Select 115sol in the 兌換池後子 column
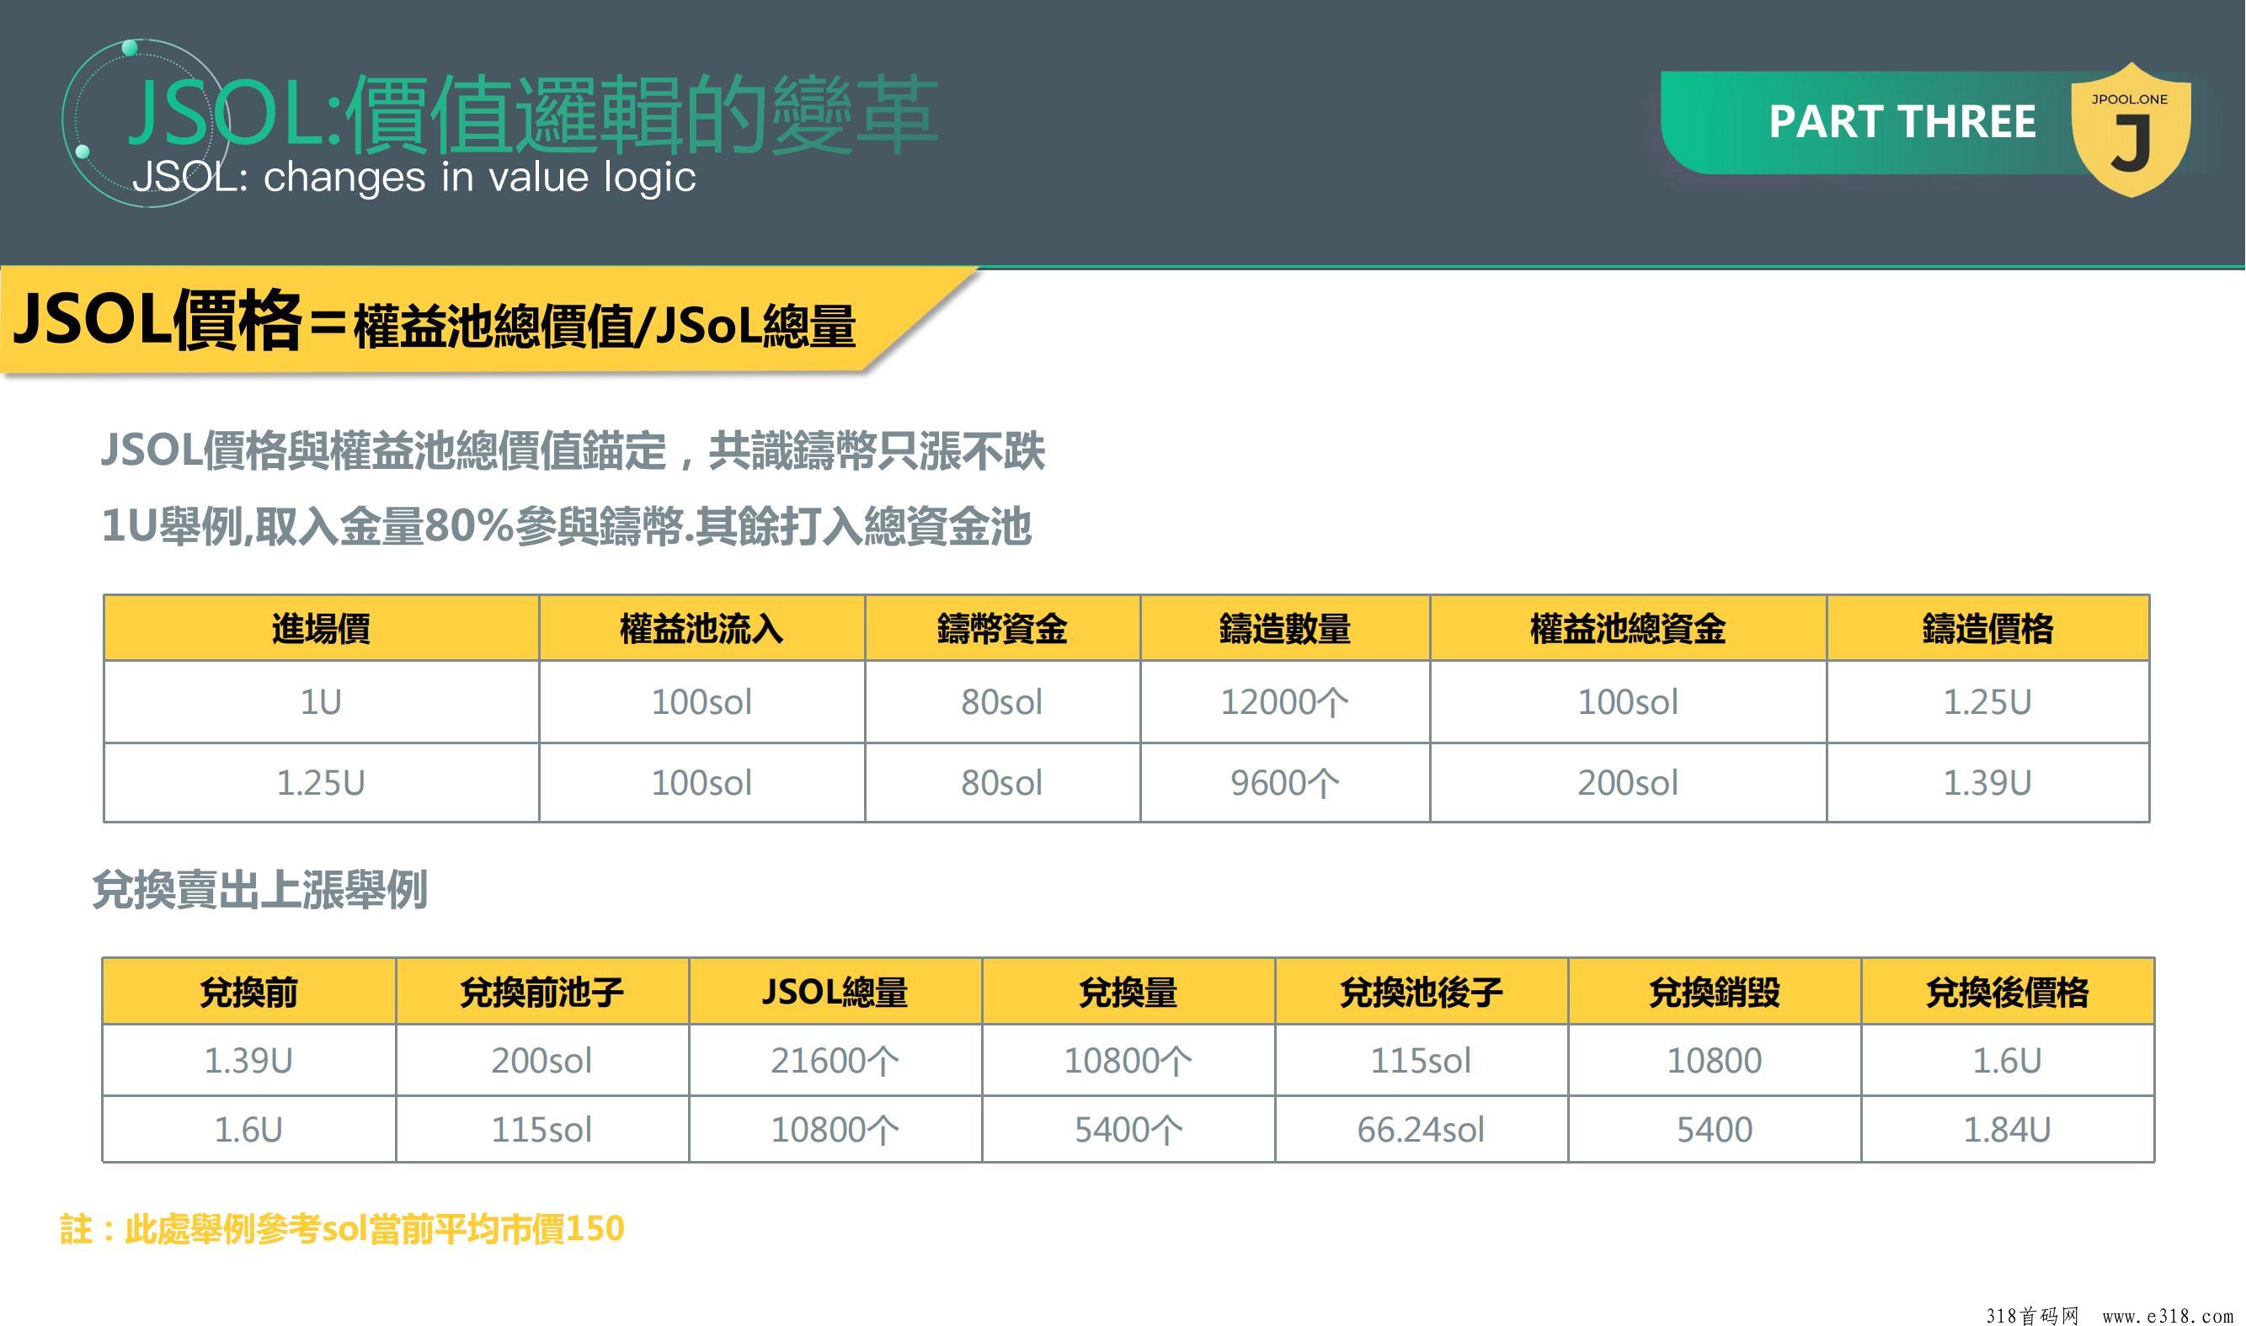This screenshot has height=1326, width=2246. (x=1421, y=1061)
